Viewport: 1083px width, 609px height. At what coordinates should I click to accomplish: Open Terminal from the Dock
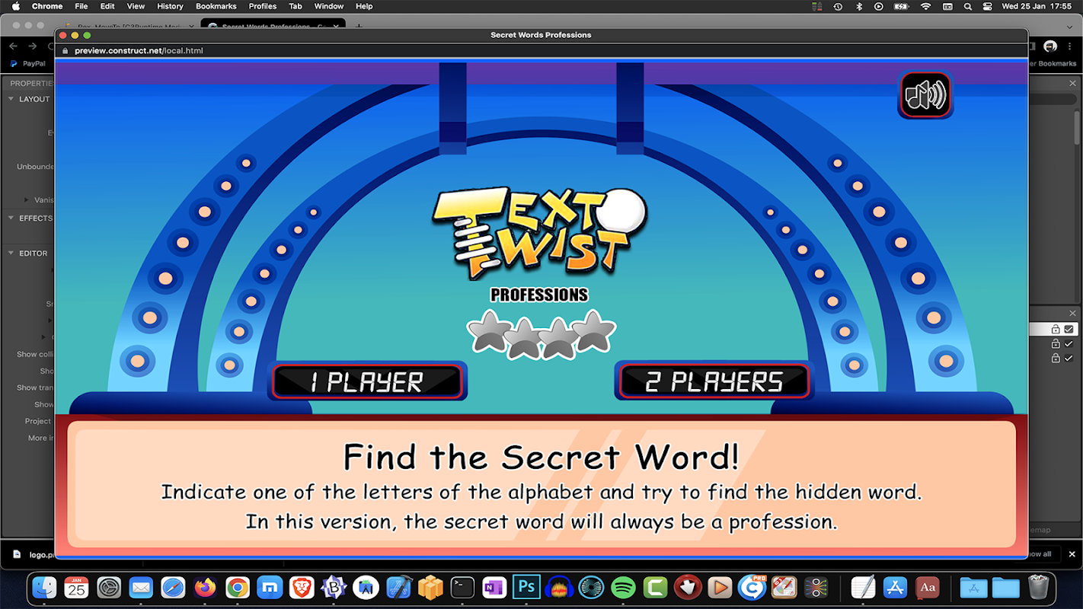[462, 587]
